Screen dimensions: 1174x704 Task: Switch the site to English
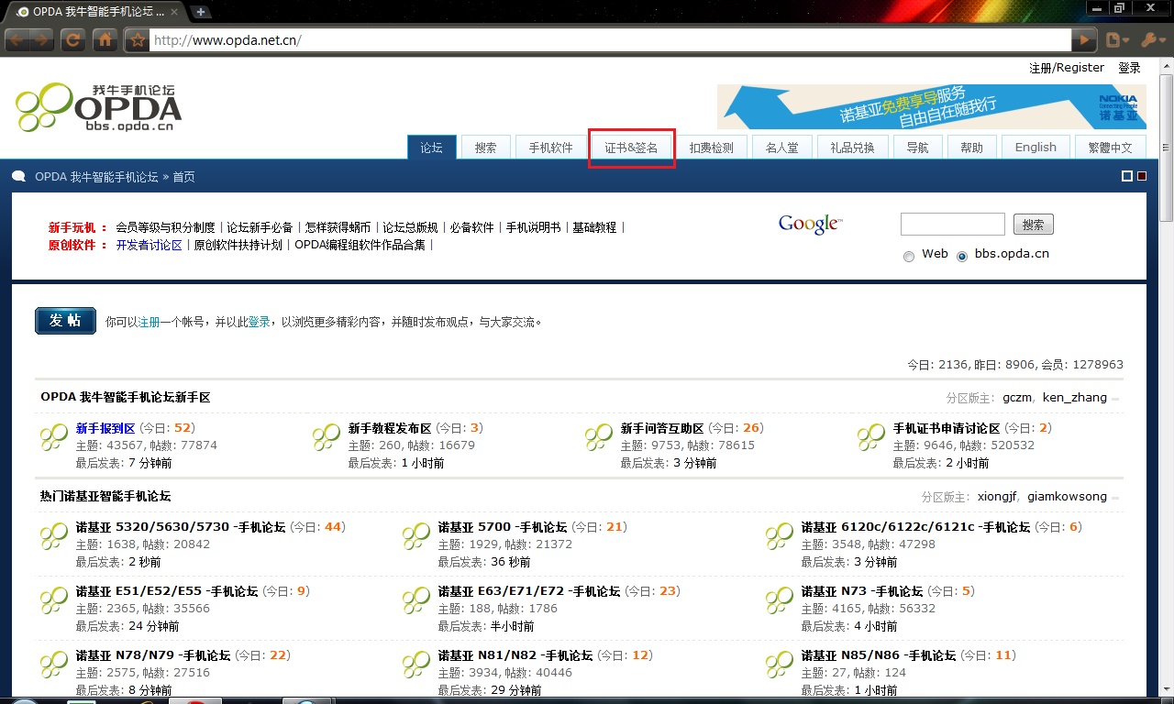(1036, 148)
